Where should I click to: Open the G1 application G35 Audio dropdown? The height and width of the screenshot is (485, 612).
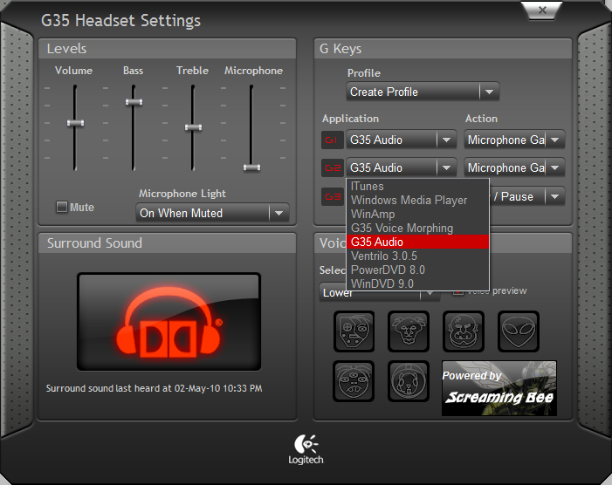(402, 140)
